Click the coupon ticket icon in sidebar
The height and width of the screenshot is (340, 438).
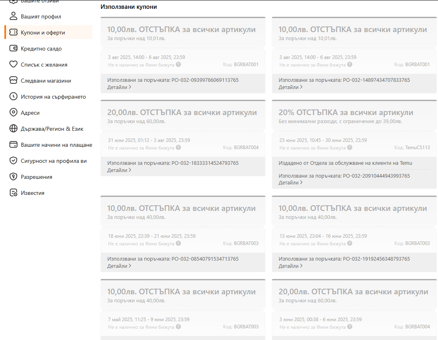pos(14,32)
